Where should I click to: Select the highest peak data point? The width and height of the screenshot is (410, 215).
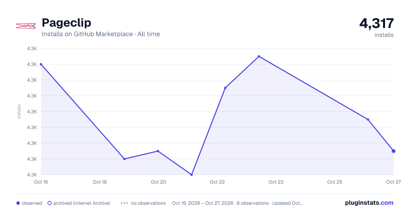[x=259, y=56]
